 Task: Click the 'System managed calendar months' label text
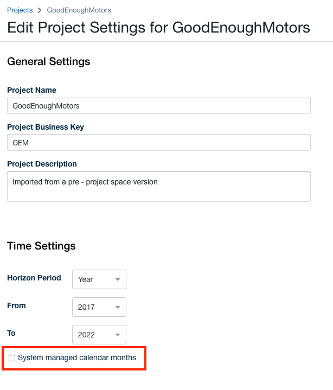[x=81, y=358]
